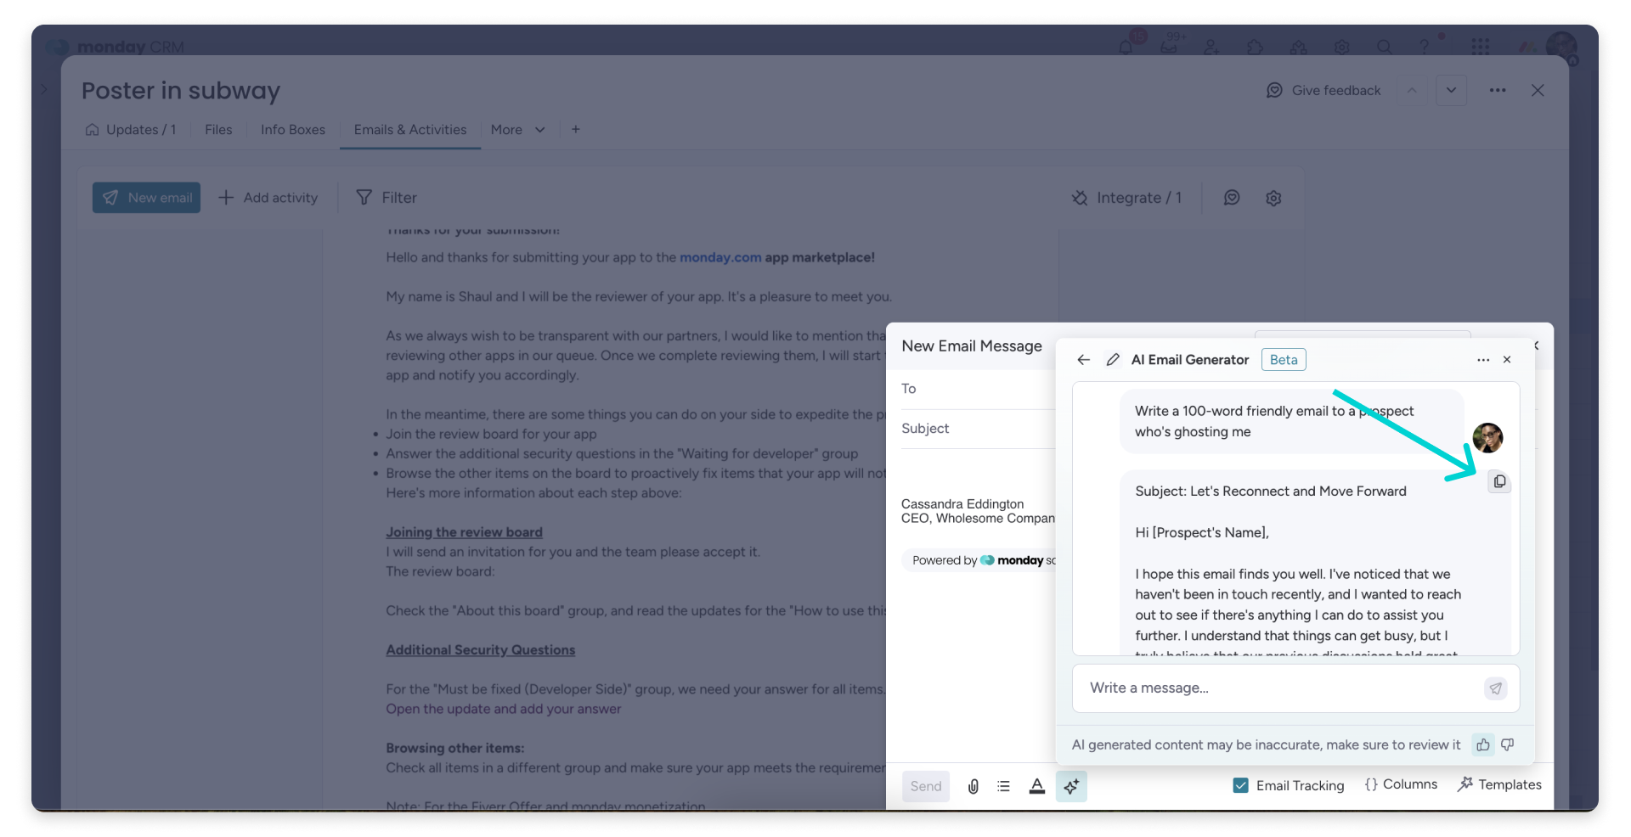Switch to the Files tab

[218, 130]
